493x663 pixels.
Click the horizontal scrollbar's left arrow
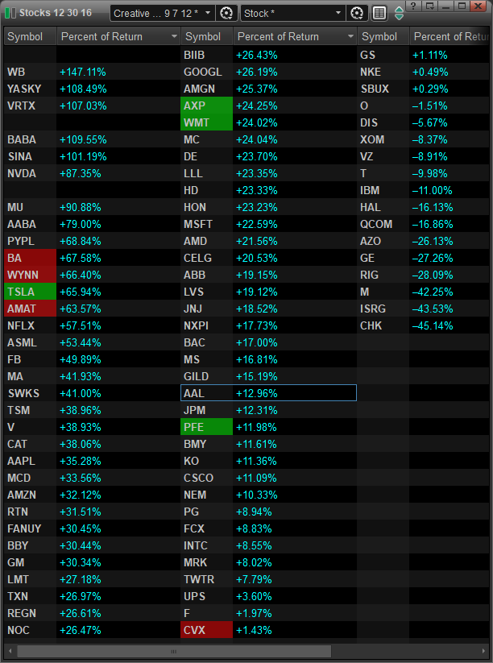click(10, 651)
